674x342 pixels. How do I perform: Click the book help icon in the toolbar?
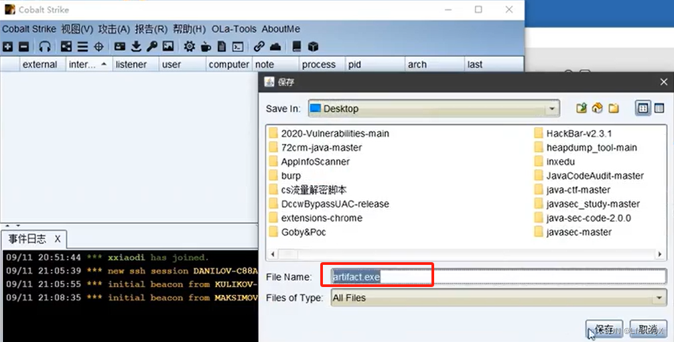click(297, 46)
